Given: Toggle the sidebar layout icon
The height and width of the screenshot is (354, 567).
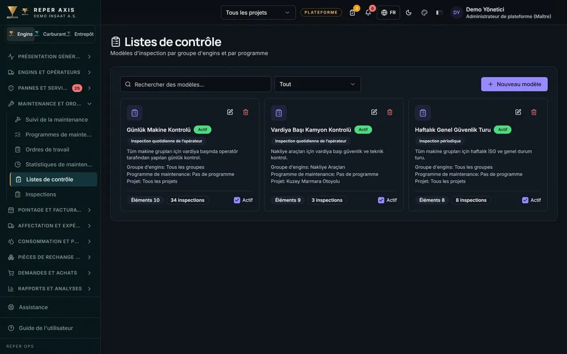Looking at the screenshot, I should (x=439, y=12).
